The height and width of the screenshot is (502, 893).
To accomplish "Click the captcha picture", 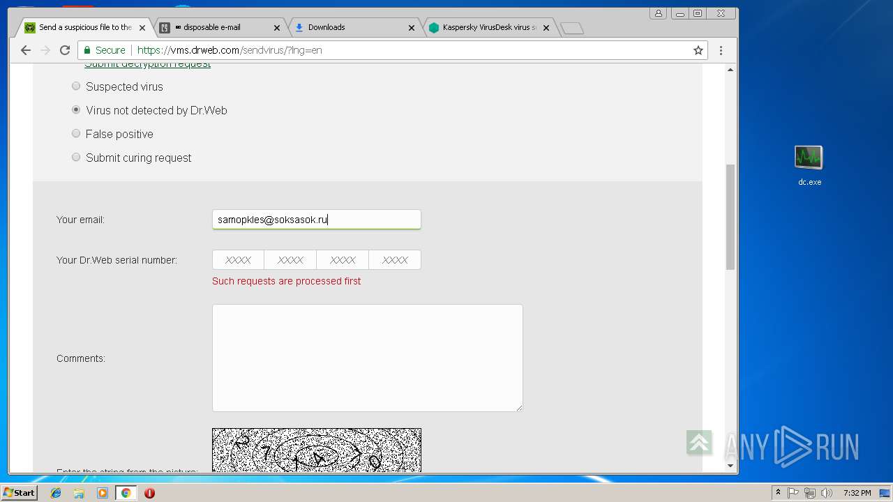I will [x=317, y=450].
